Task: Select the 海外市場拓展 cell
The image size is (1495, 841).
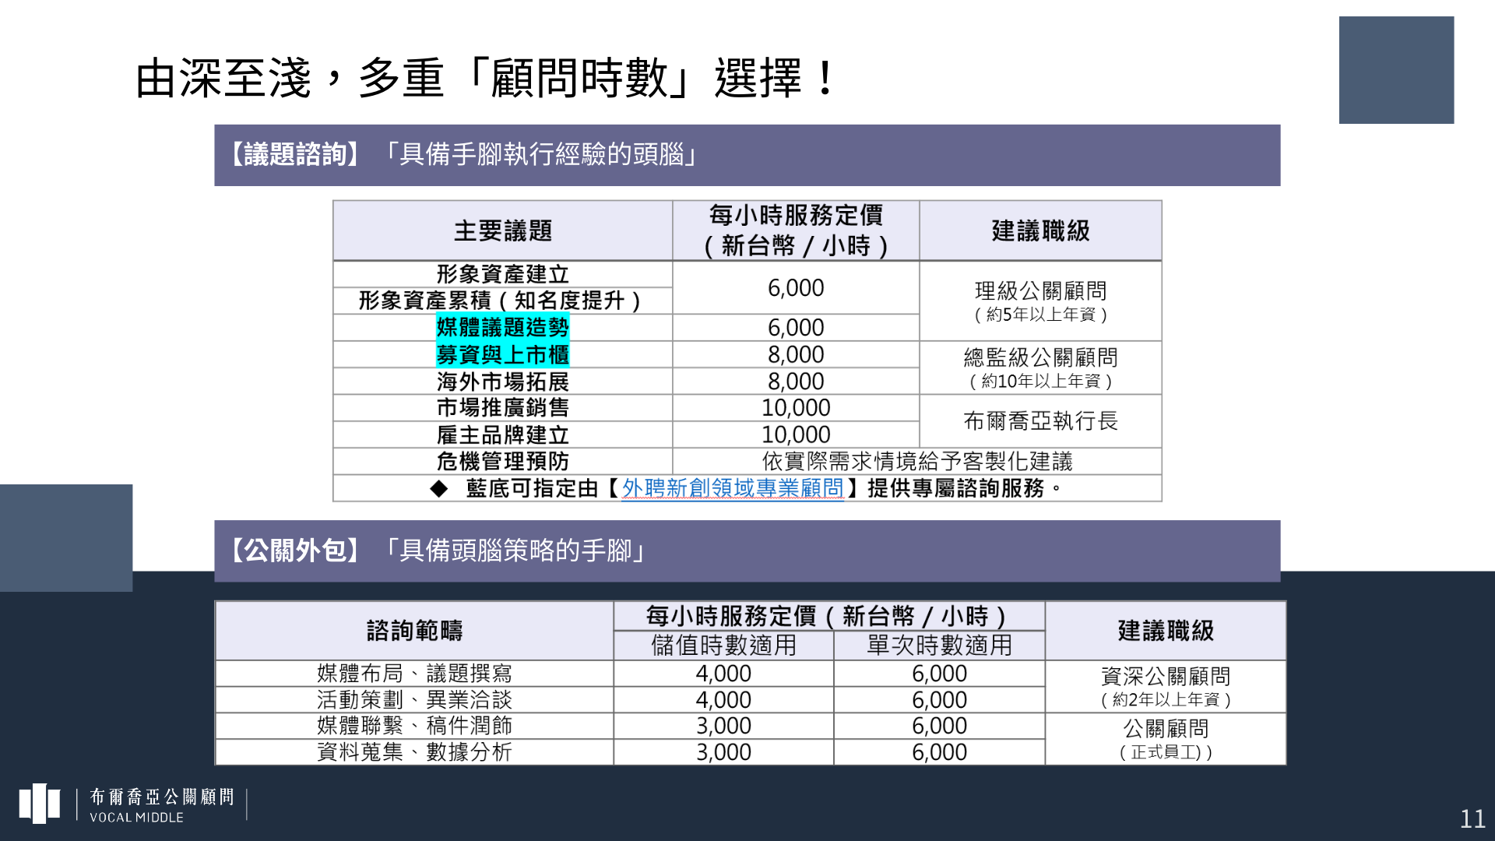Action: (x=502, y=382)
